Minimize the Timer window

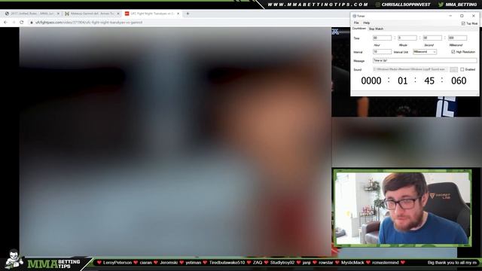[x=450, y=16]
